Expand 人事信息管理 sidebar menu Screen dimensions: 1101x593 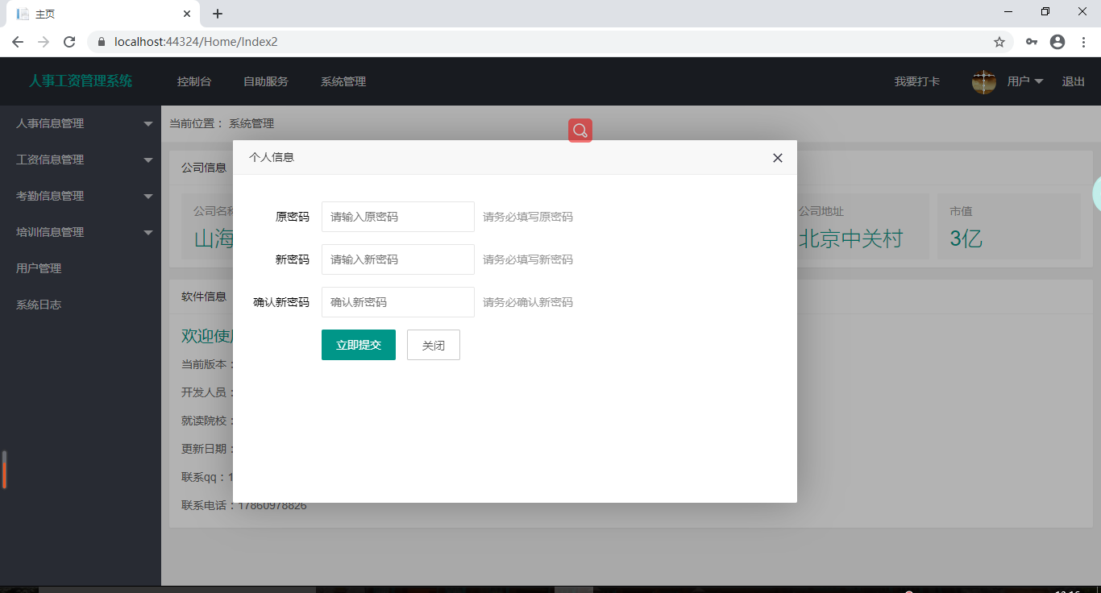81,123
